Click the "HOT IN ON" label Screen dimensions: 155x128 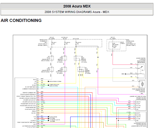click(x=76, y=39)
